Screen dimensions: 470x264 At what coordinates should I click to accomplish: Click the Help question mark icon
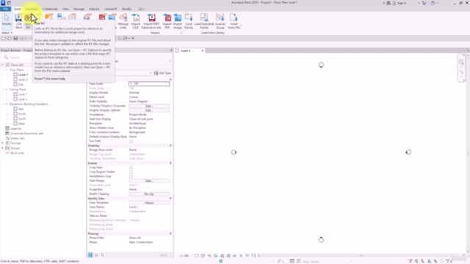point(433,3)
